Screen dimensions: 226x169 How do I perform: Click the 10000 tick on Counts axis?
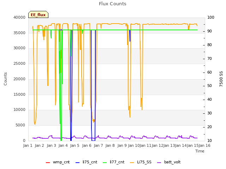(x=19, y=110)
